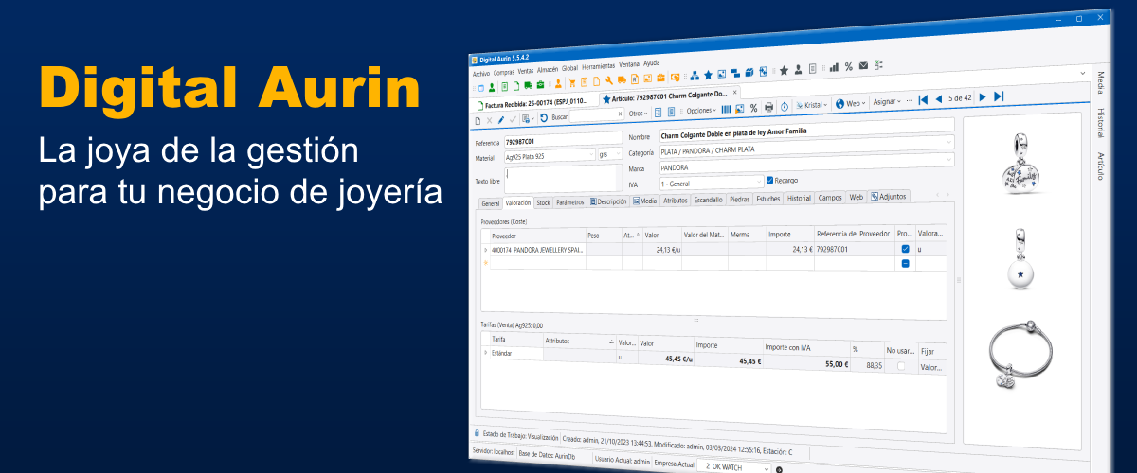The height and width of the screenshot is (473, 1137).
Task: Toggle the No usar checkbox in Estándar row
Action: pos(901,365)
